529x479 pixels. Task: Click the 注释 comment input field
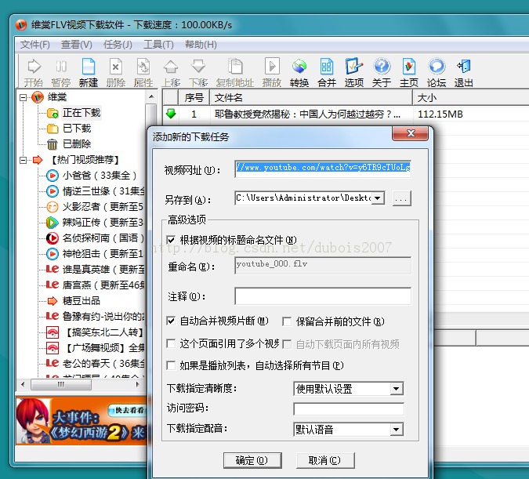[x=323, y=296]
